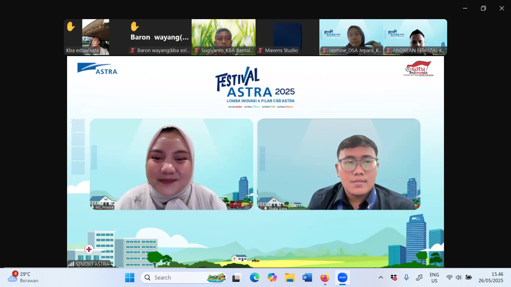Open Task View from taskbar

(236, 277)
